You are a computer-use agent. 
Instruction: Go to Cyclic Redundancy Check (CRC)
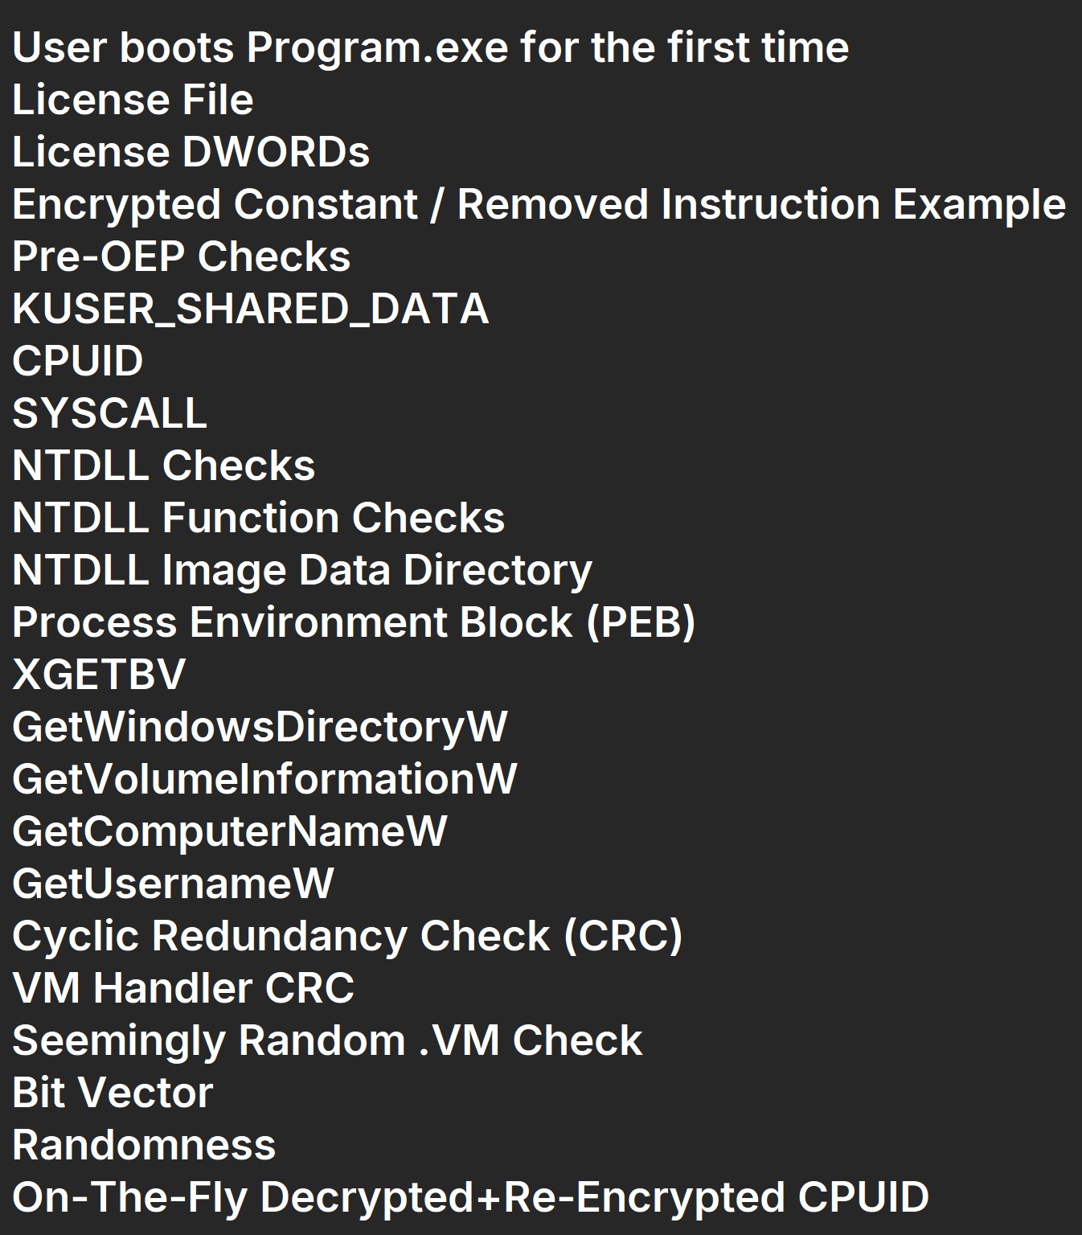[347, 936]
